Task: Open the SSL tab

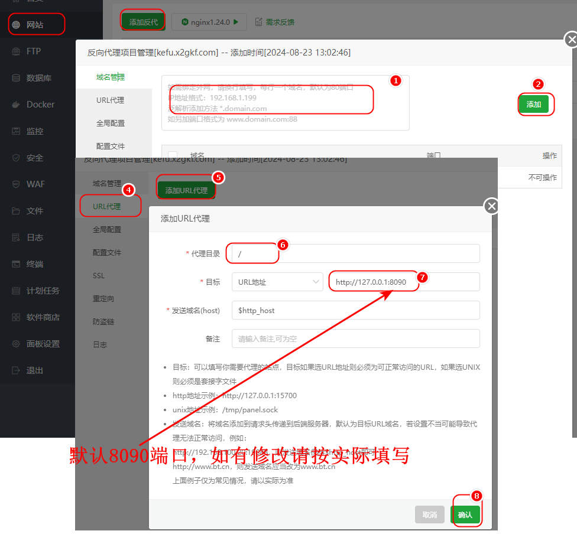Action: [99, 276]
